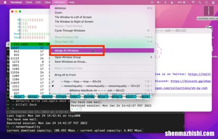
Task: Click F7 Nice - in htop footer
Action: click(101, 97)
